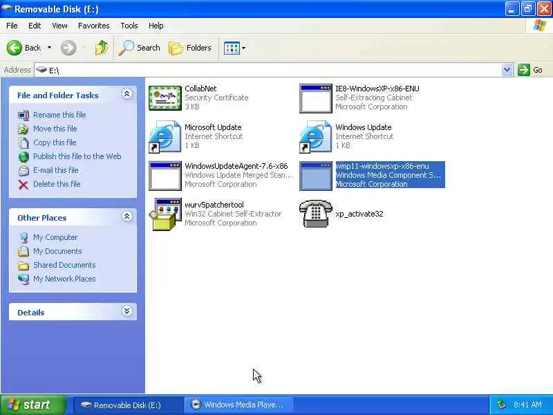Viewport: 553px width, 415px height.
Task: Open the Tools menu
Action: (129, 26)
